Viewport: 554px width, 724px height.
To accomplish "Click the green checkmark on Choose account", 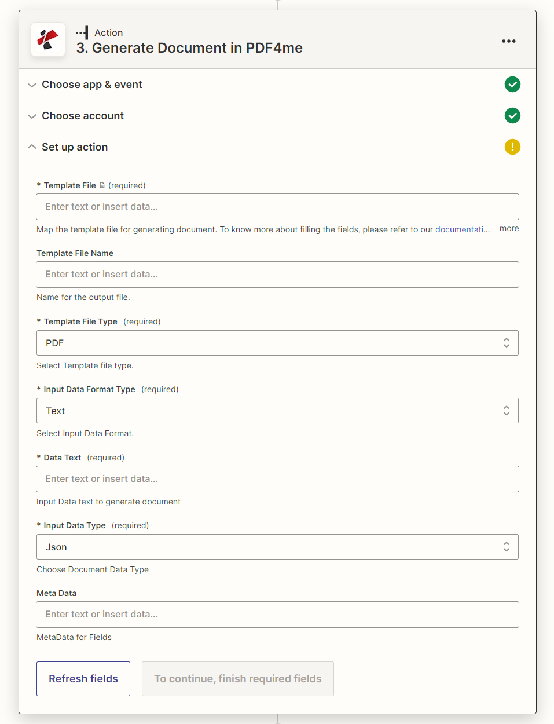I will click(512, 116).
